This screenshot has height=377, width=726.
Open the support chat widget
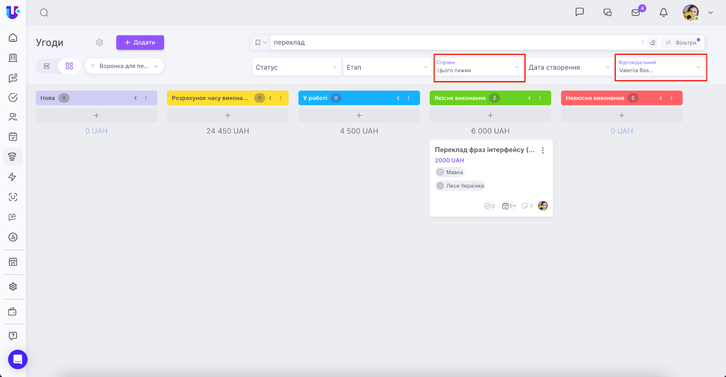click(x=18, y=360)
